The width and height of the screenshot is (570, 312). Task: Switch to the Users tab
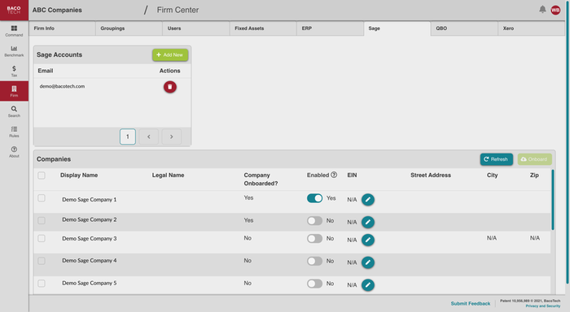click(x=196, y=28)
